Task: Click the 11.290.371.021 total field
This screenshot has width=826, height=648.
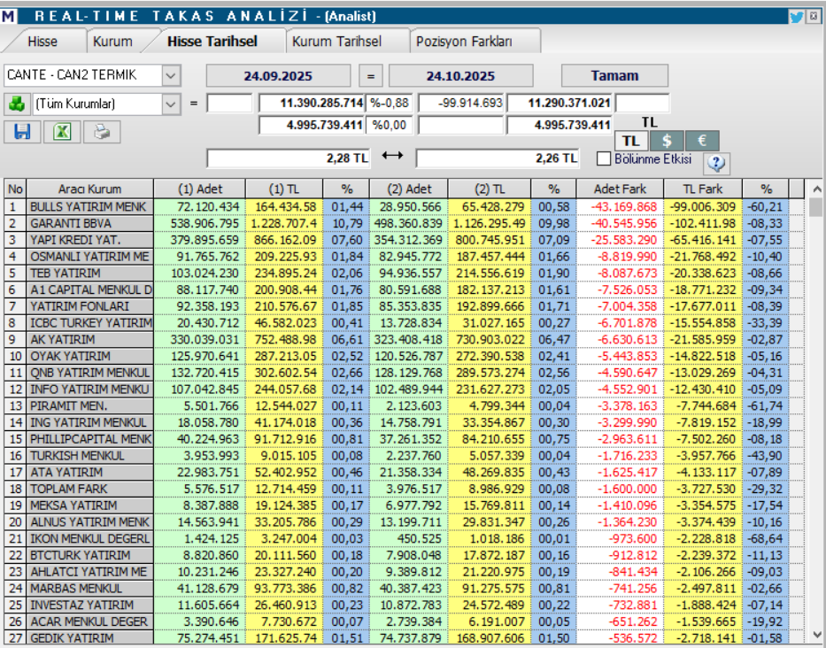Action: pos(560,103)
